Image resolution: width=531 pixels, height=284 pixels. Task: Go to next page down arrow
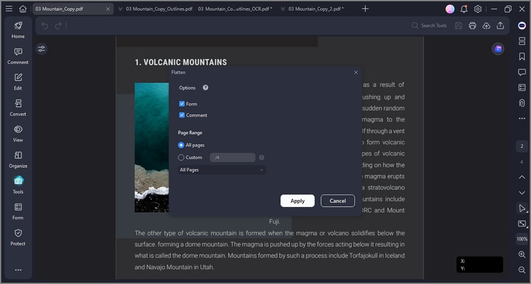[522, 193]
